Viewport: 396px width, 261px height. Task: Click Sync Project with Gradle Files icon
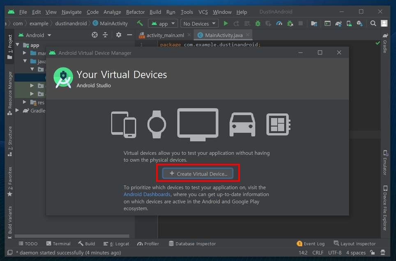click(338, 23)
